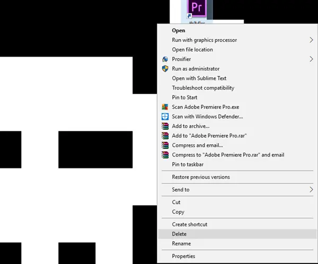
Task: Click the WinRAR icon beside Compress and email
Action: (x=165, y=145)
